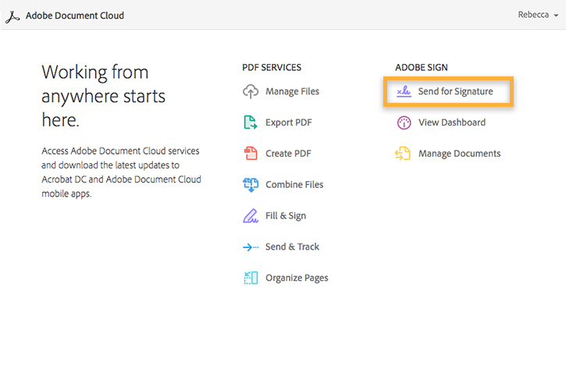Click the Fill & Sign pen icon
Viewport: 566px width, 369px height.
[x=251, y=216]
